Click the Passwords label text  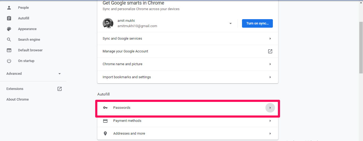click(x=122, y=108)
